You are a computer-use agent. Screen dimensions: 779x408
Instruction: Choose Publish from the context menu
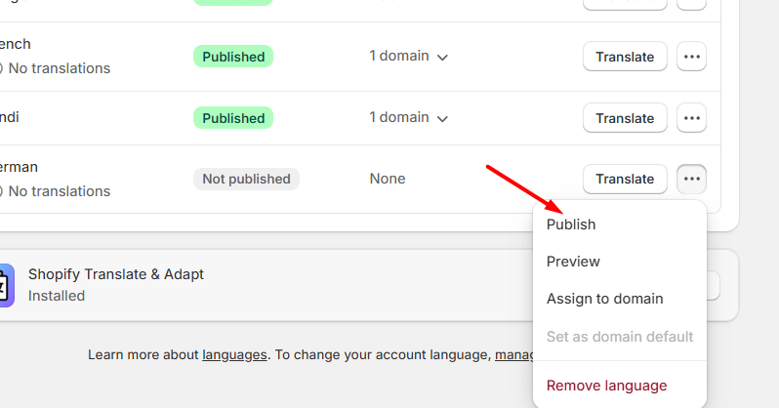571,224
